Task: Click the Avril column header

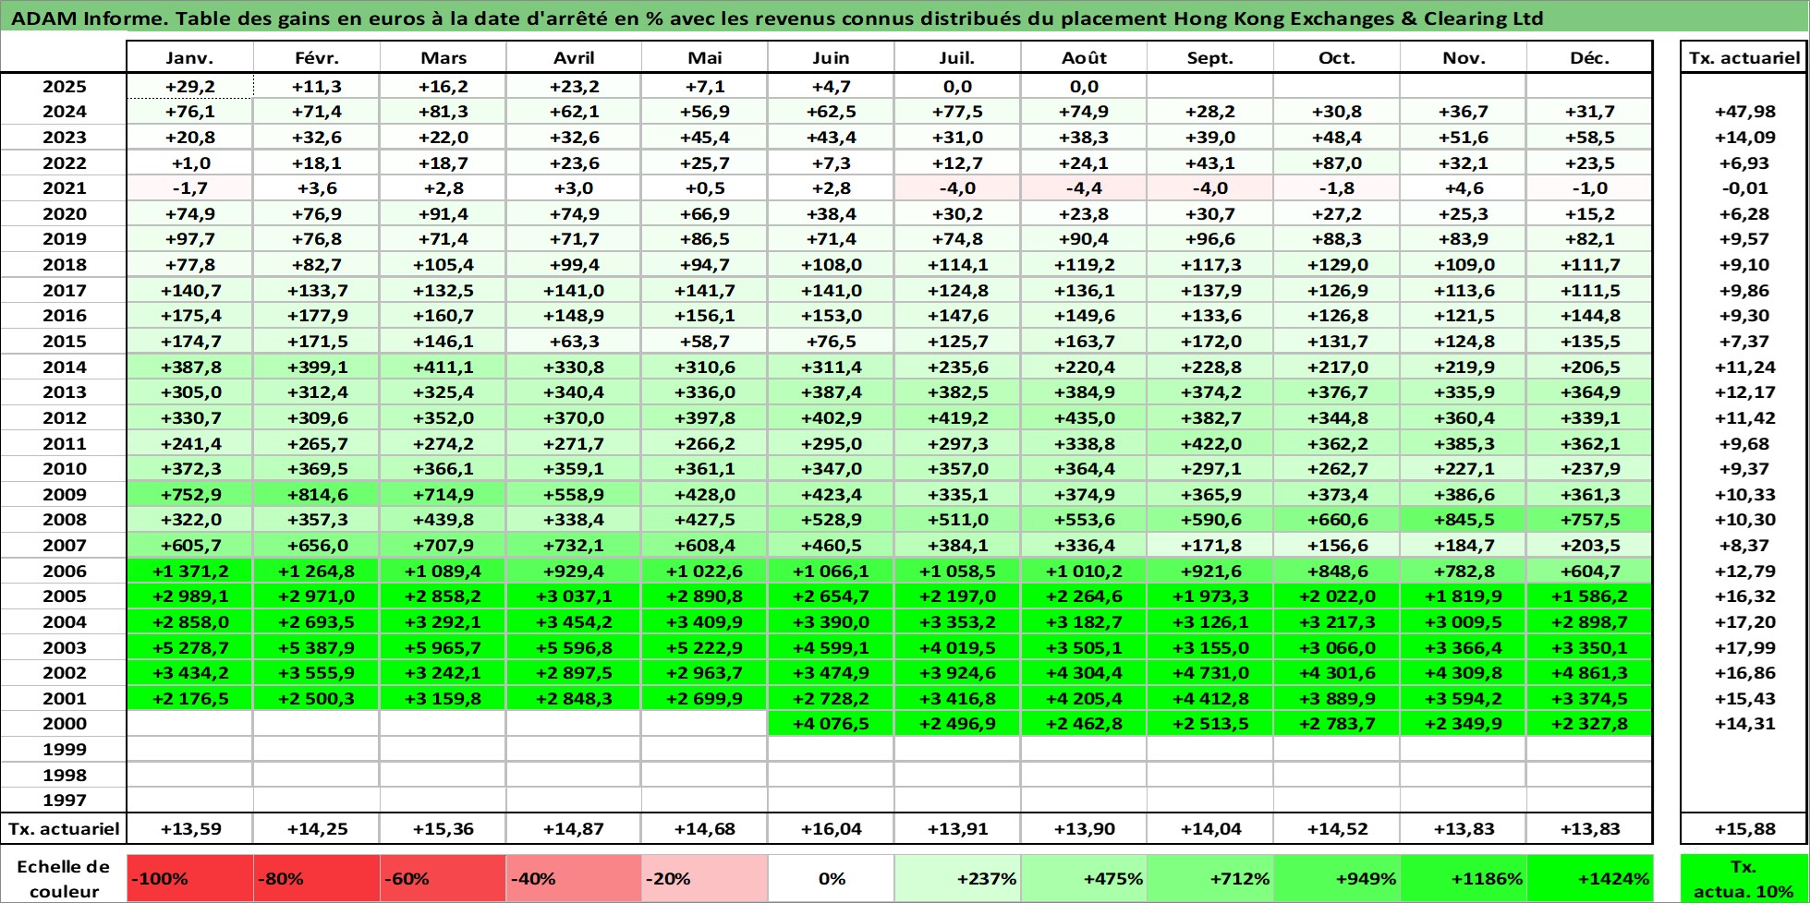Action: [x=574, y=57]
